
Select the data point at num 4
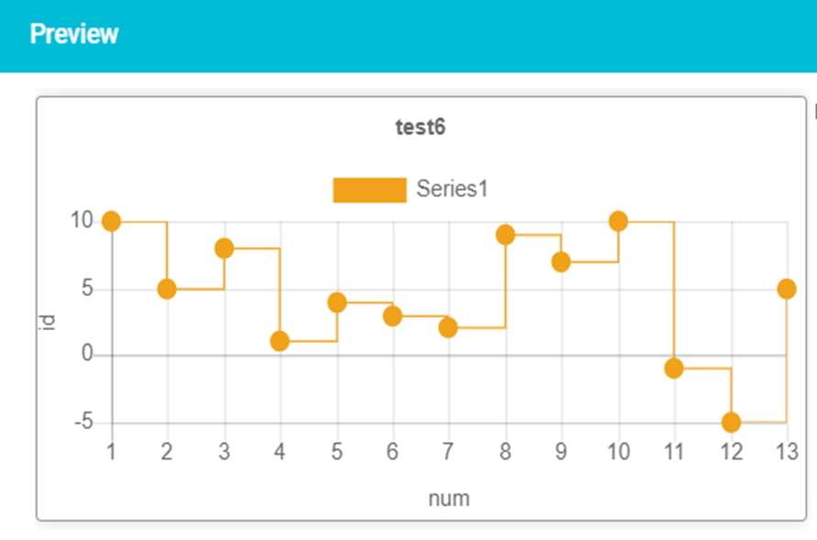[x=280, y=341]
